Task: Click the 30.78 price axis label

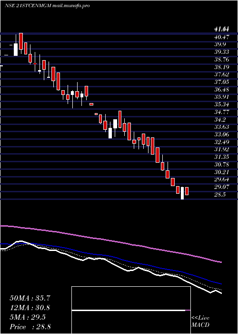Action: click(222, 165)
